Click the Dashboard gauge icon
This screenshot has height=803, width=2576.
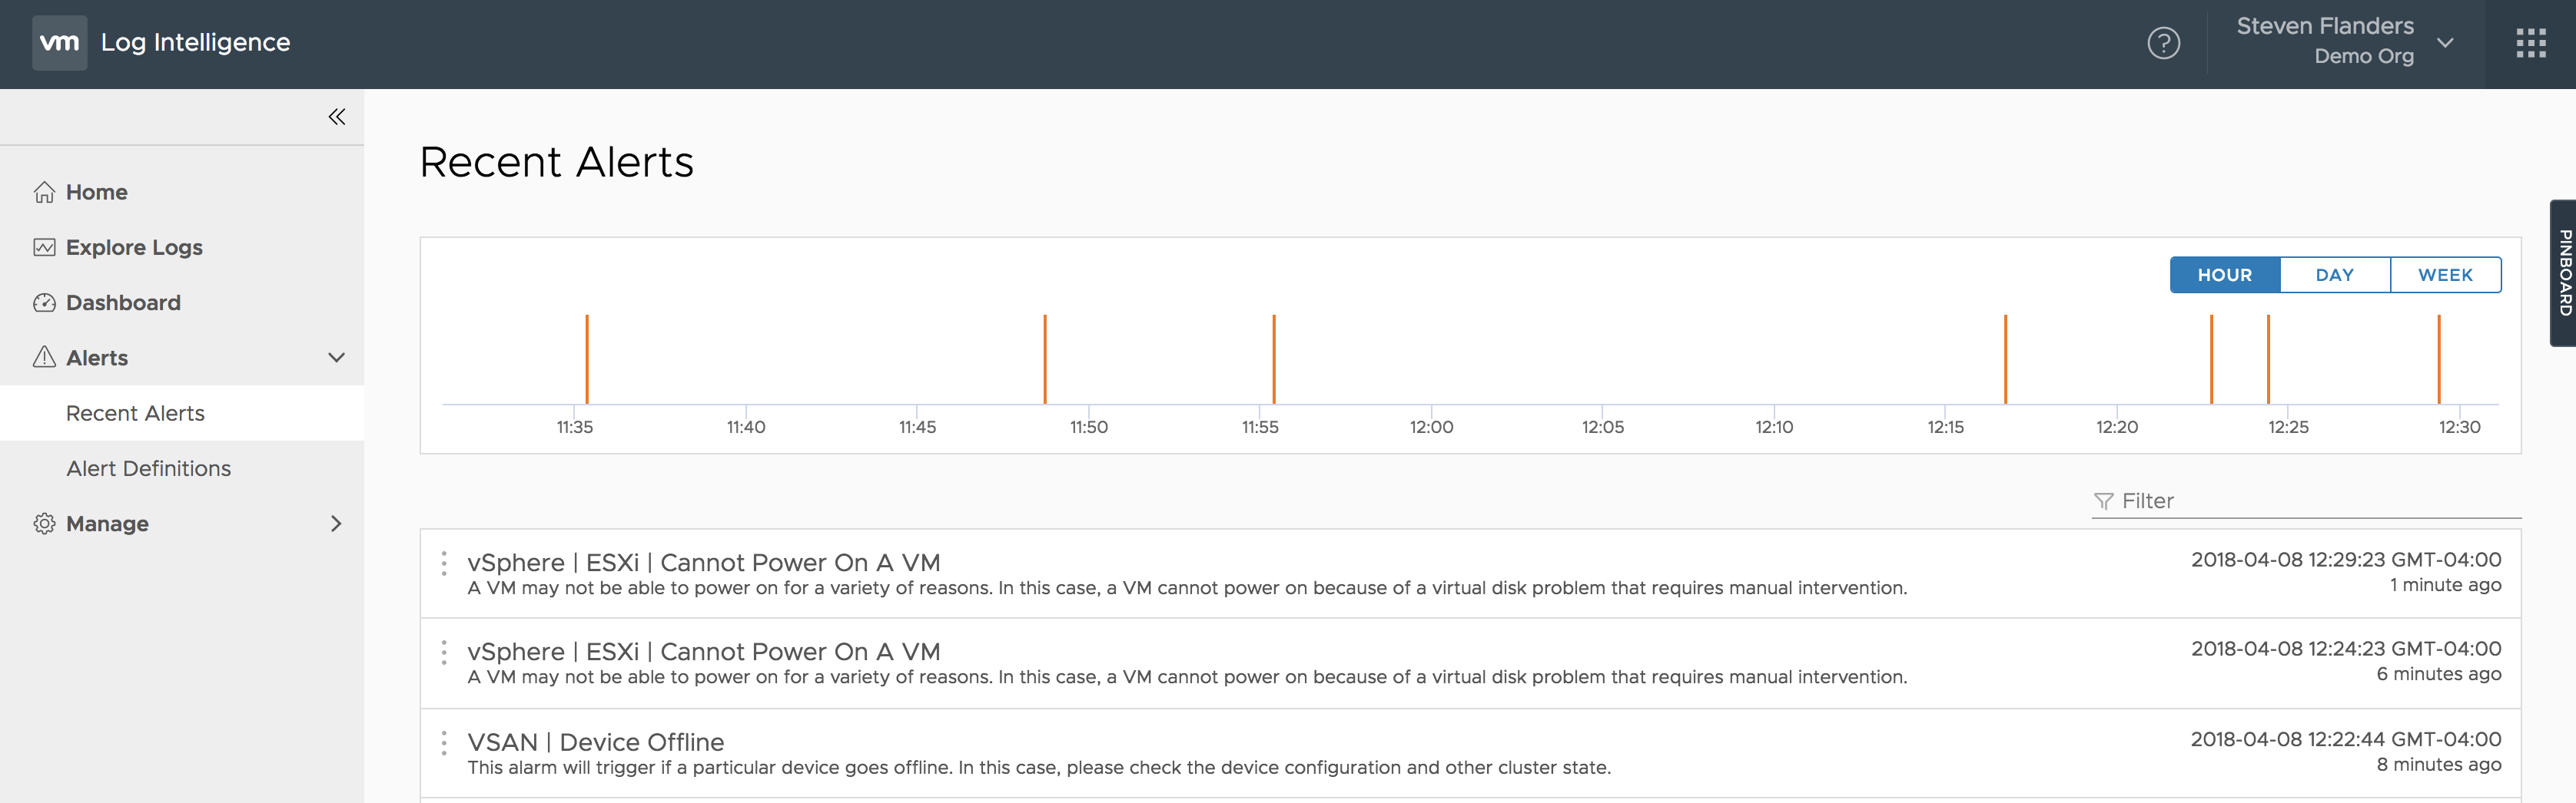[44, 302]
